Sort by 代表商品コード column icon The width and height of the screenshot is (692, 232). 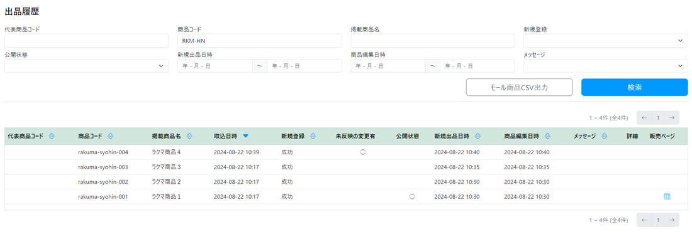click(51, 137)
